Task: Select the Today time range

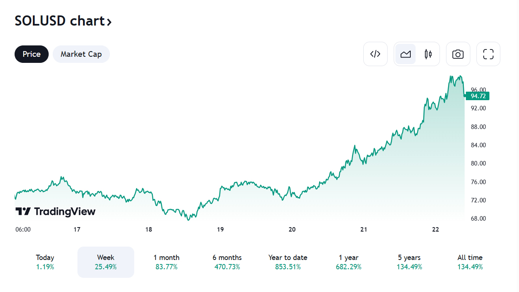Action: pos(45,262)
